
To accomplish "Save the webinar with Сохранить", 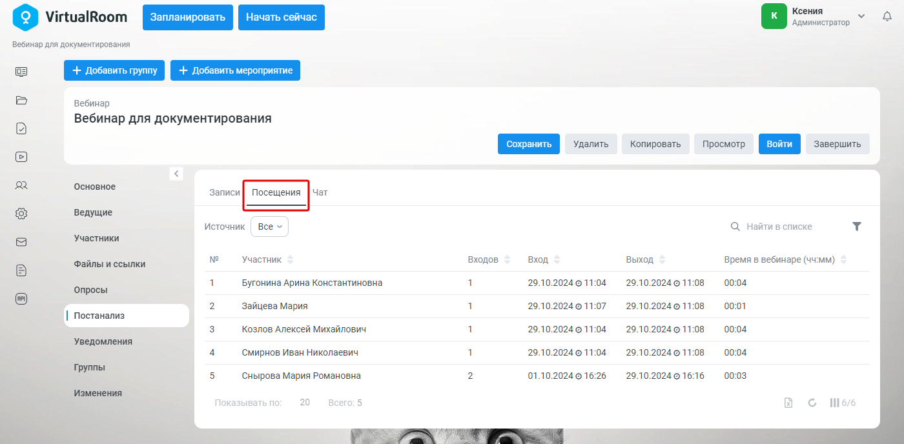I will (x=529, y=144).
